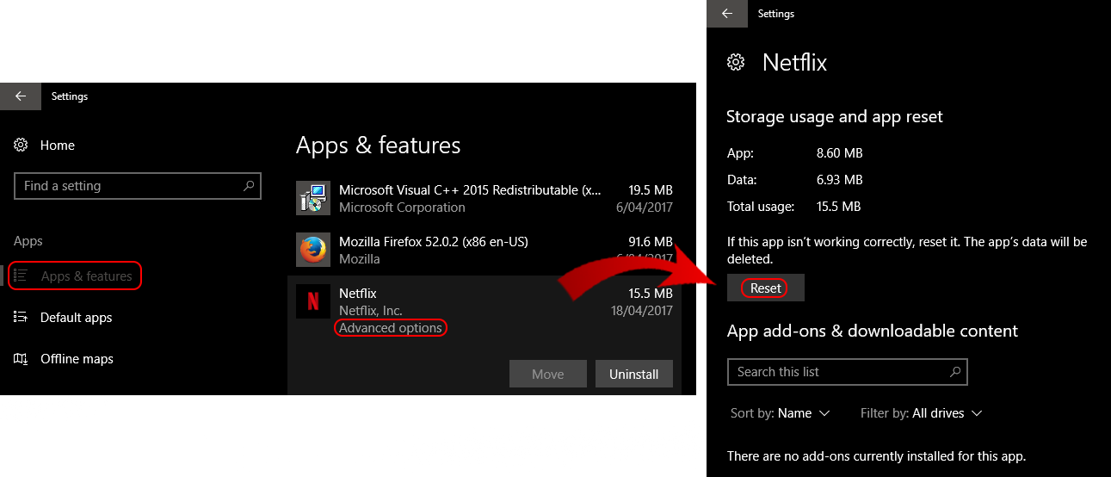This screenshot has width=1111, height=477.
Task: Focus the Search this list field
Action: pyautogui.click(x=848, y=372)
